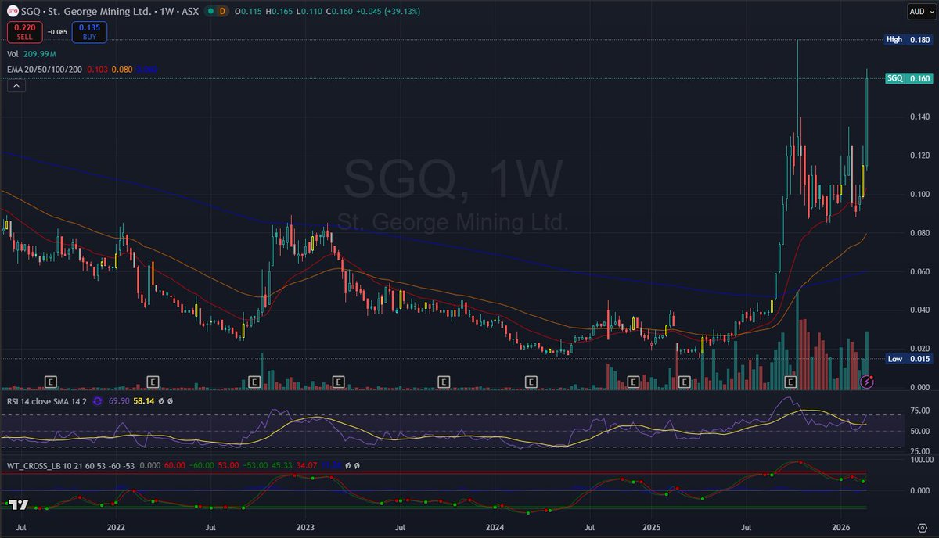This screenshot has height=538, width=939.
Task: Click the E earnings marker beside the lightning icon
Action: 790,382
